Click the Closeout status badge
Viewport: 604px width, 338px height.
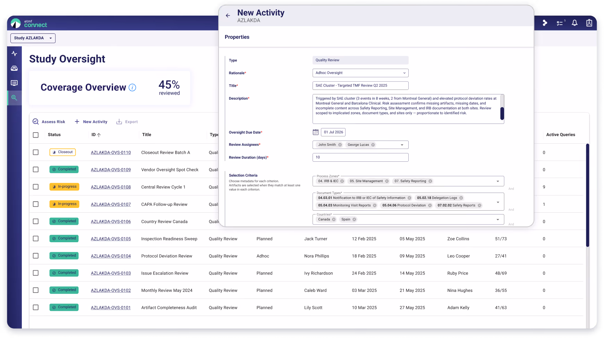[x=62, y=152]
